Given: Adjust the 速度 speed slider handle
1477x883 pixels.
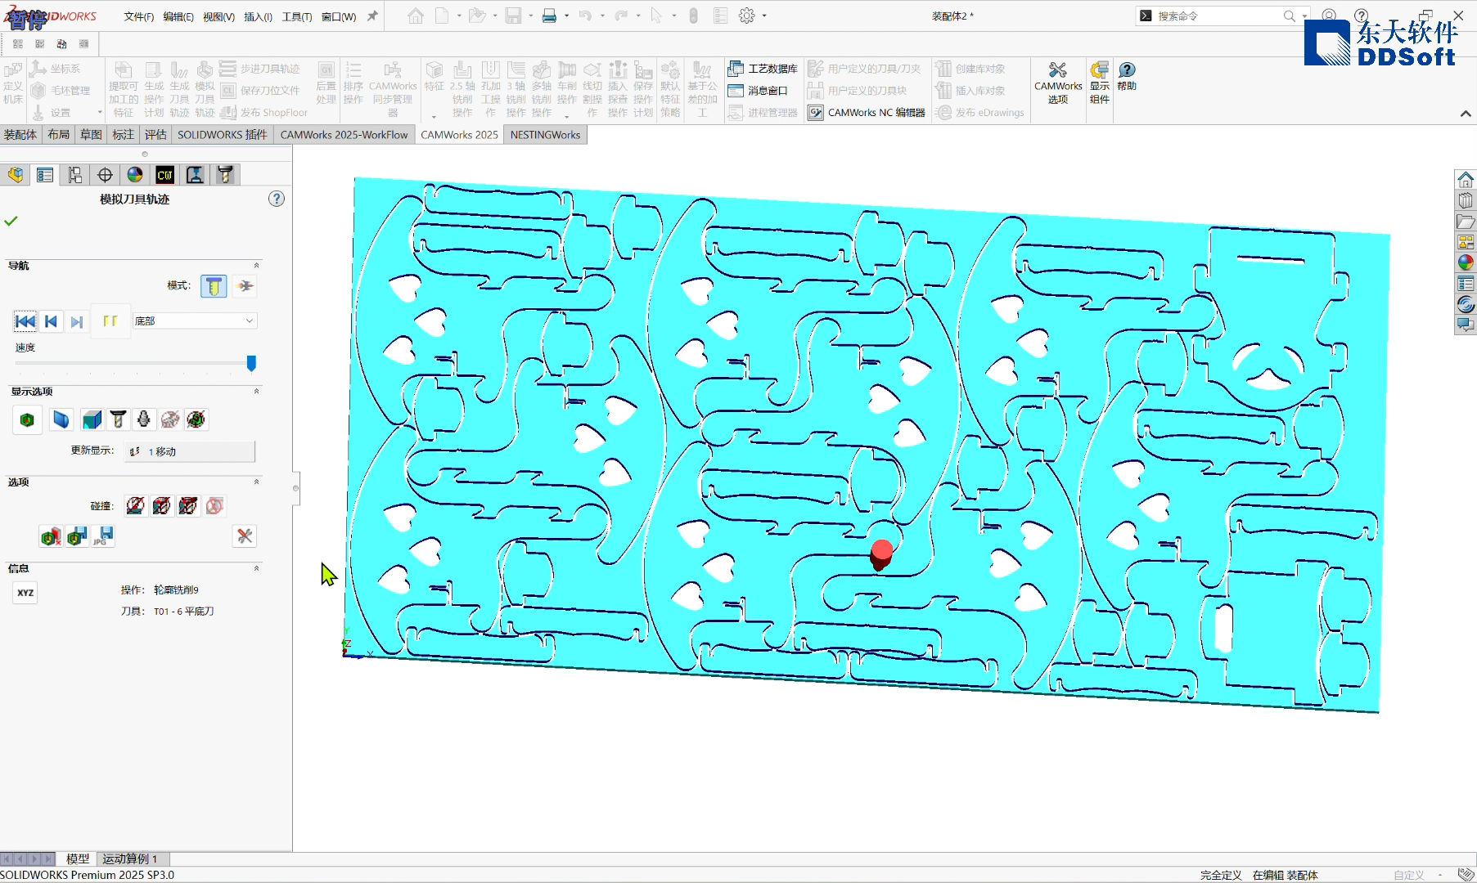Looking at the screenshot, I should (x=251, y=363).
